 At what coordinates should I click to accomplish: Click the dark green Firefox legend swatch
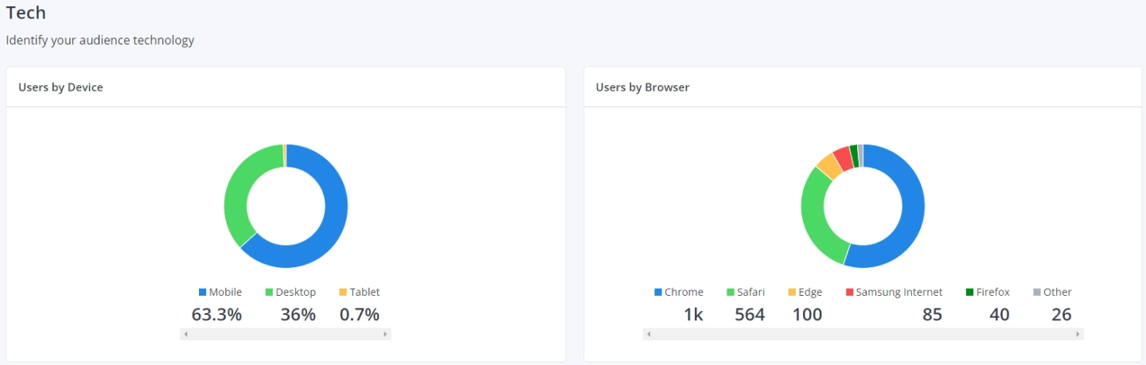click(969, 292)
